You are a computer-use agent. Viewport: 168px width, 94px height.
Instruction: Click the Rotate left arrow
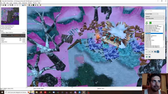click(x=23, y=40)
